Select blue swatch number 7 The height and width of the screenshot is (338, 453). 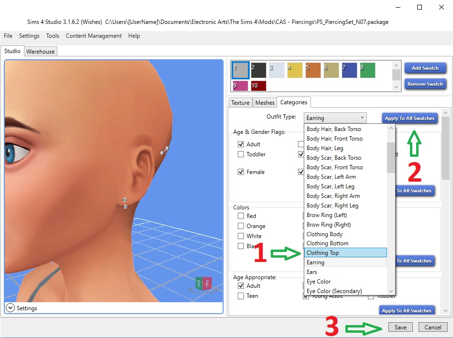349,70
